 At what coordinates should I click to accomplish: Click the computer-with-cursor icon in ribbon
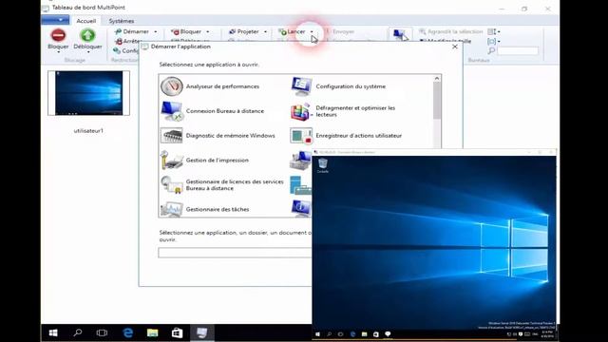tap(400, 35)
